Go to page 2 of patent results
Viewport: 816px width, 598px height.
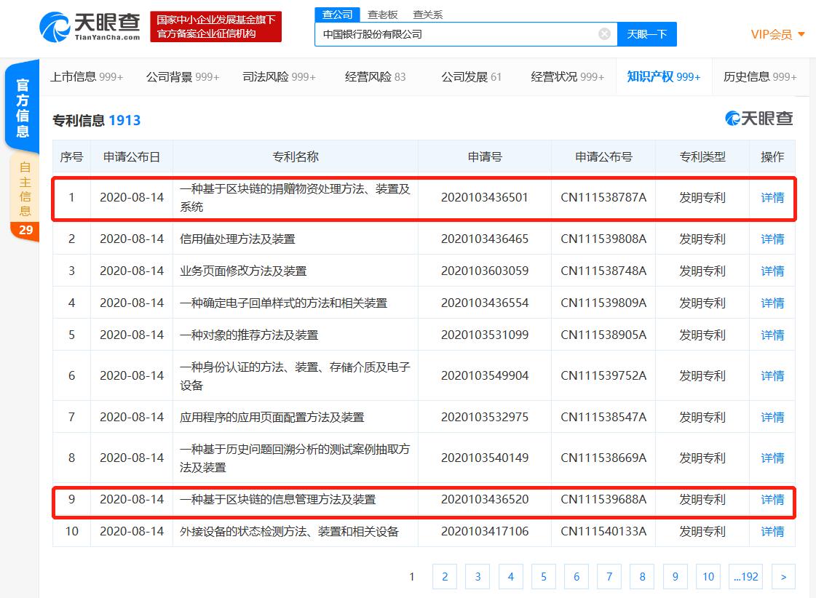(x=444, y=576)
